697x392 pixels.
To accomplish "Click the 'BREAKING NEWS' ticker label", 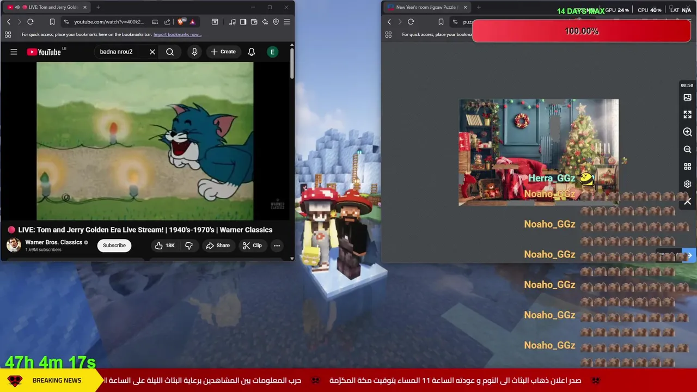I will 57,381.
